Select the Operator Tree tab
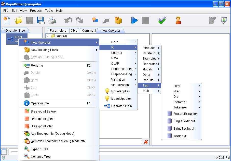Image resolution: width=231 pixels, height=161 pixels. pos(15,31)
